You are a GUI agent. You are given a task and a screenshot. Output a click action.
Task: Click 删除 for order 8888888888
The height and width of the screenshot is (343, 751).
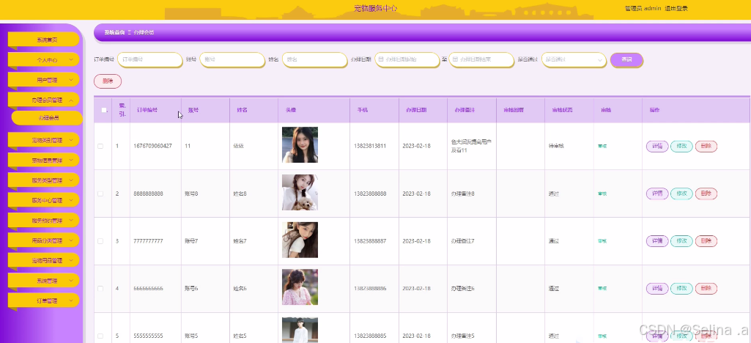pos(706,193)
